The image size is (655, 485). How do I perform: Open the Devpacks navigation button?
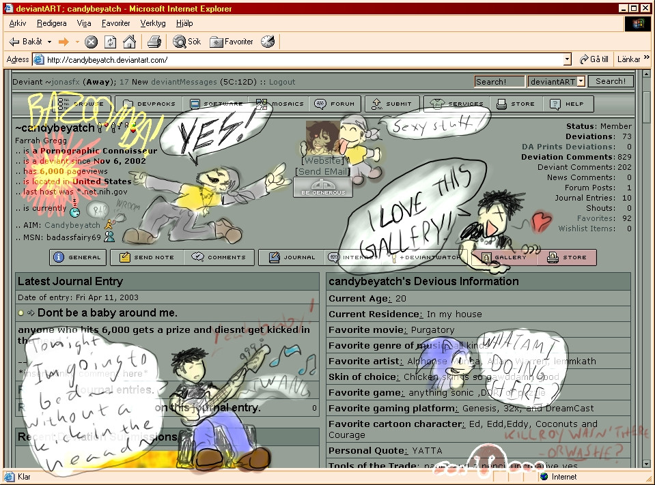point(150,104)
